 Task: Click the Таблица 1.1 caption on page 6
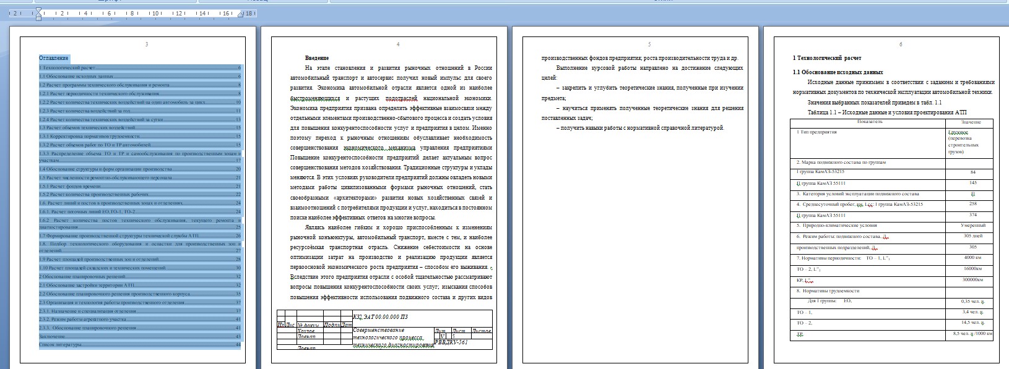coord(886,112)
